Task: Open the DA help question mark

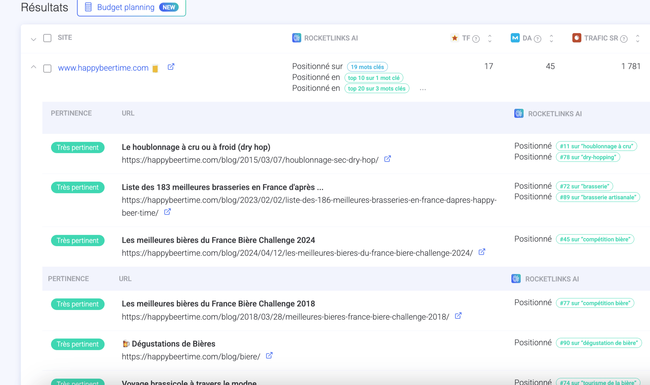Action: coord(538,39)
